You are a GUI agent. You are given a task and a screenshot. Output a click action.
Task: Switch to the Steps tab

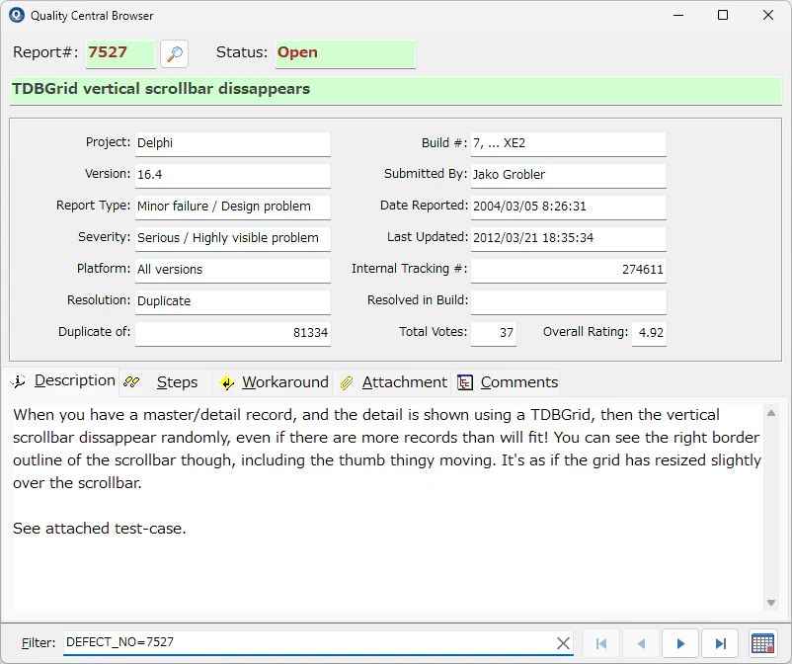(165, 382)
